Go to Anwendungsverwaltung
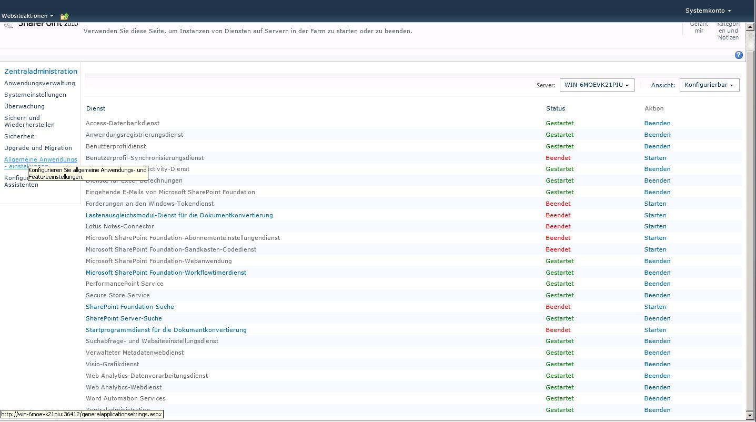 (39, 83)
